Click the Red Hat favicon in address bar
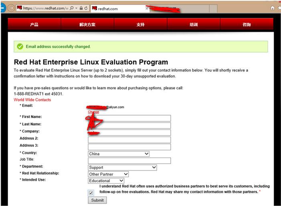281x206 pixels. coord(19,8)
